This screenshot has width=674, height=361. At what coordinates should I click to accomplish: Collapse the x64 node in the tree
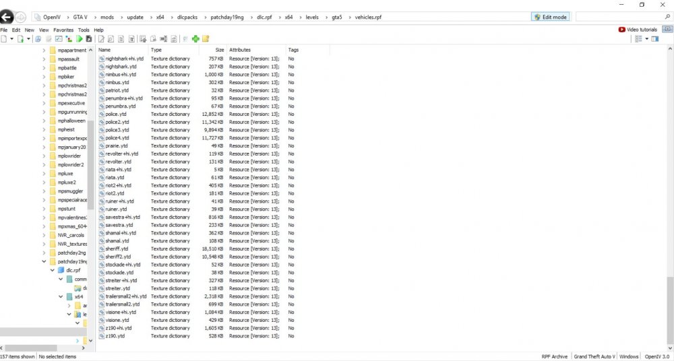[61, 296]
